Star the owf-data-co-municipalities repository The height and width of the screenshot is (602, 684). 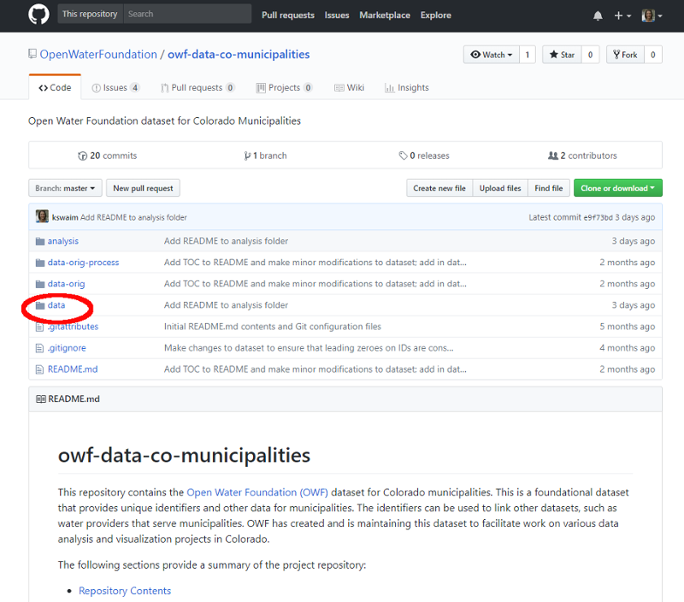(x=562, y=54)
